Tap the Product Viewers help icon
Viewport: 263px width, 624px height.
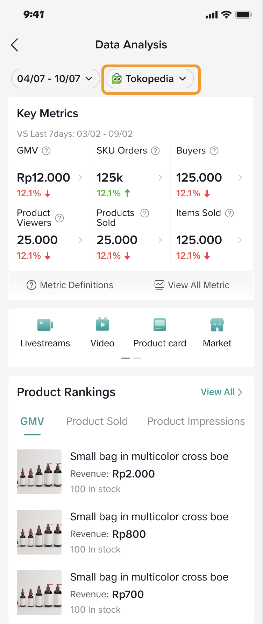[x=60, y=218]
